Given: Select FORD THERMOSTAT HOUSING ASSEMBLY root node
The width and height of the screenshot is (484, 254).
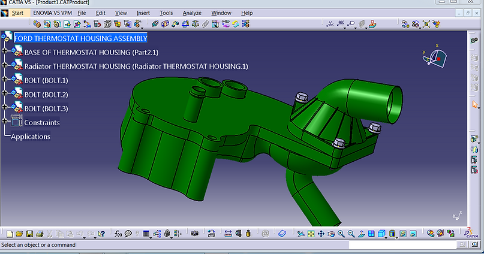Looking at the screenshot, I should tap(80, 38).
